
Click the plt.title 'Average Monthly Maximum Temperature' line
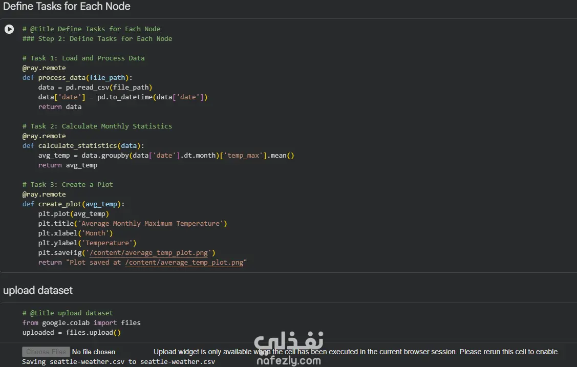pos(133,224)
